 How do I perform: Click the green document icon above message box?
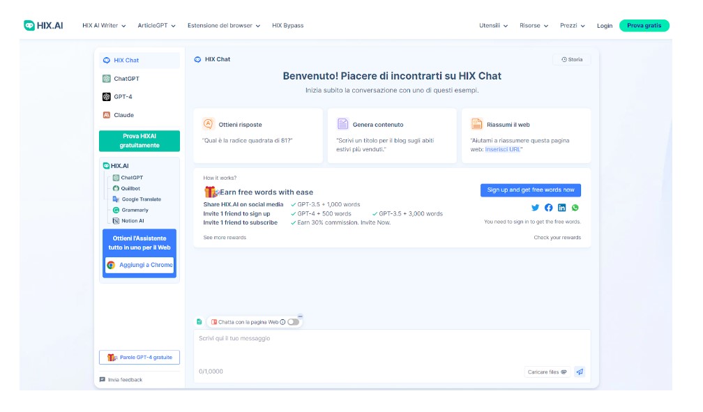click(199, 322)
